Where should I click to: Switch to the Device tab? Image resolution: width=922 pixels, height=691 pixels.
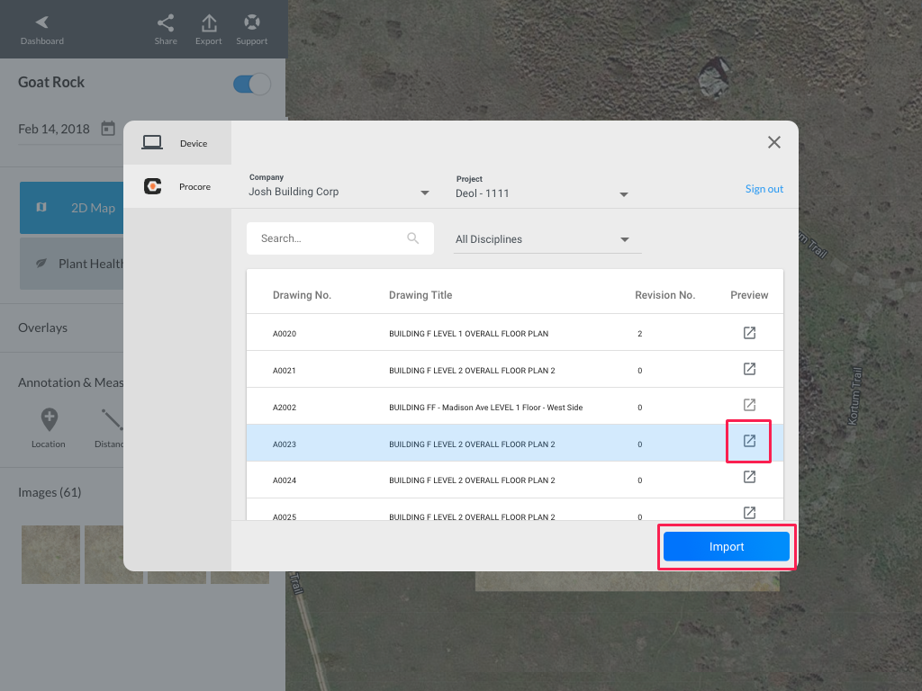tap(177, 143)
